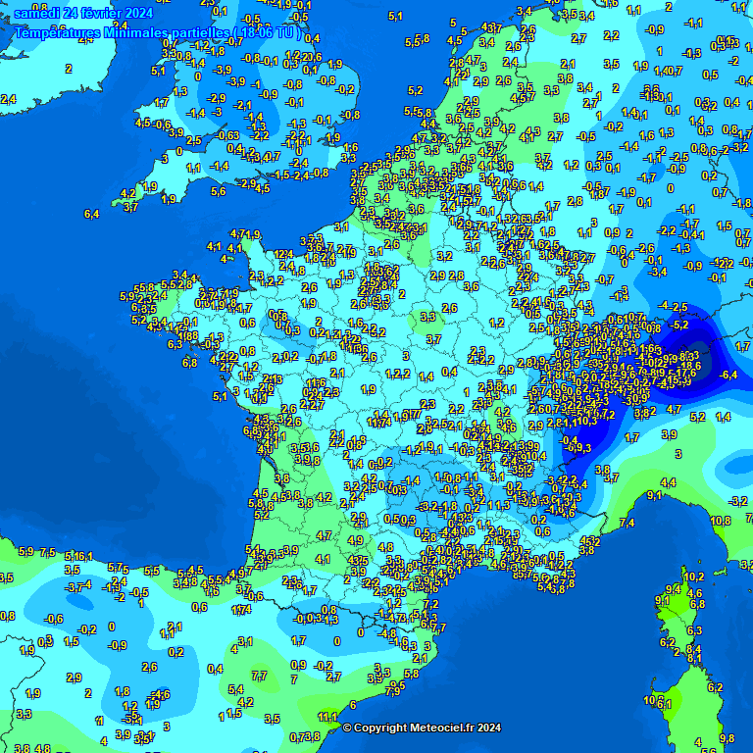This screenshot has width=753, height=753.
Task: Select the 10,8 temperature label
Action: pyautogui.click(x=721, y=520)
